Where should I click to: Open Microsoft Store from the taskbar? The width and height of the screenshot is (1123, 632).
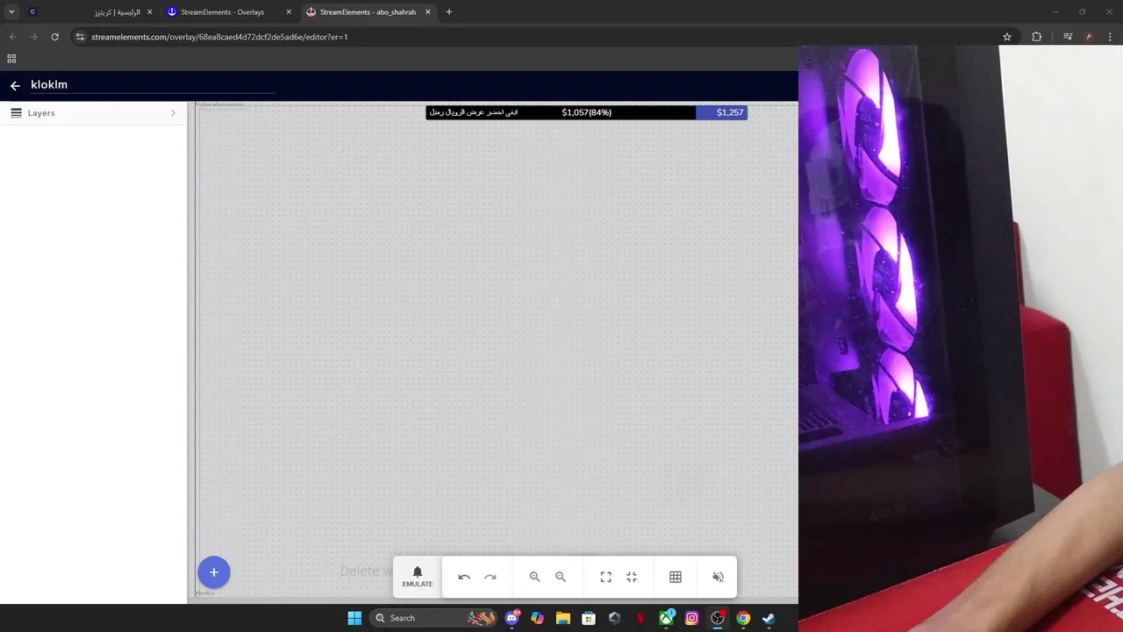point(589,618)
